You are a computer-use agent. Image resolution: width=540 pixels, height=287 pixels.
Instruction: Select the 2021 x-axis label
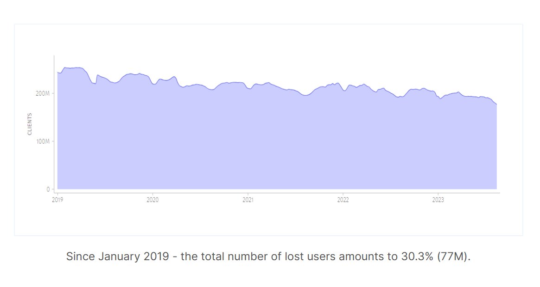coord(248,200)
